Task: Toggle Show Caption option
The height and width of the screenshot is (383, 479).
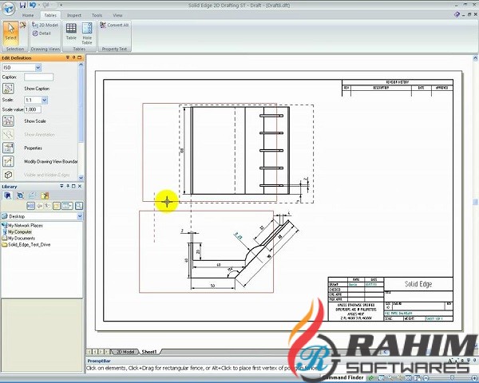Action: 8,89
